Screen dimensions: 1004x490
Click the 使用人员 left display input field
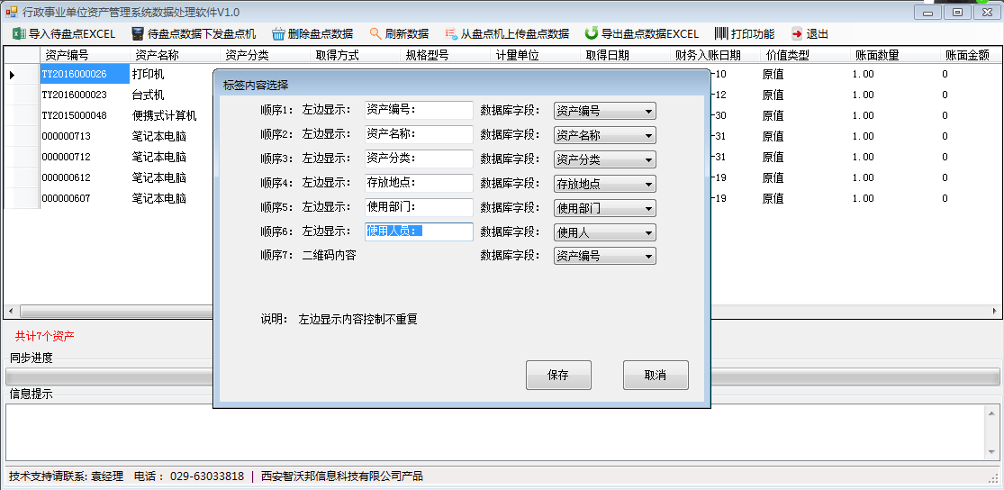(x=419, y=231)
